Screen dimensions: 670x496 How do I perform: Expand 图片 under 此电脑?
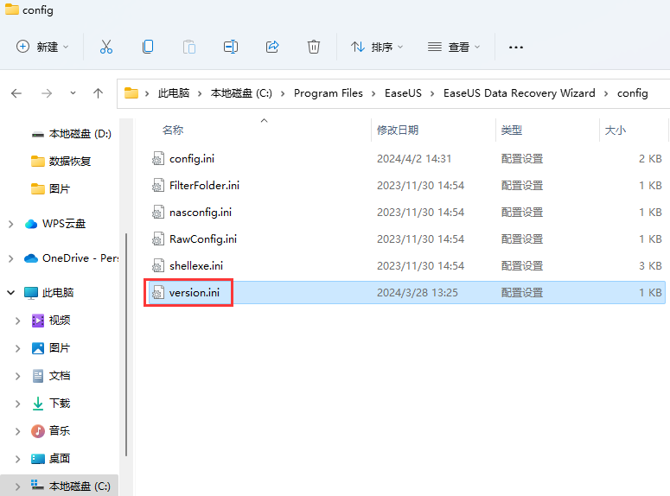[18, 348]
